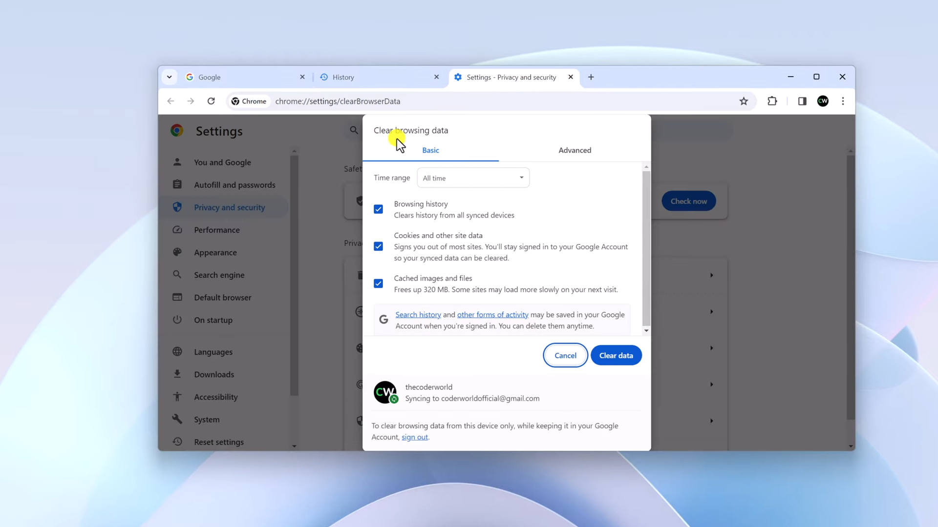Open the tab search chevron

tap(170, 77)
